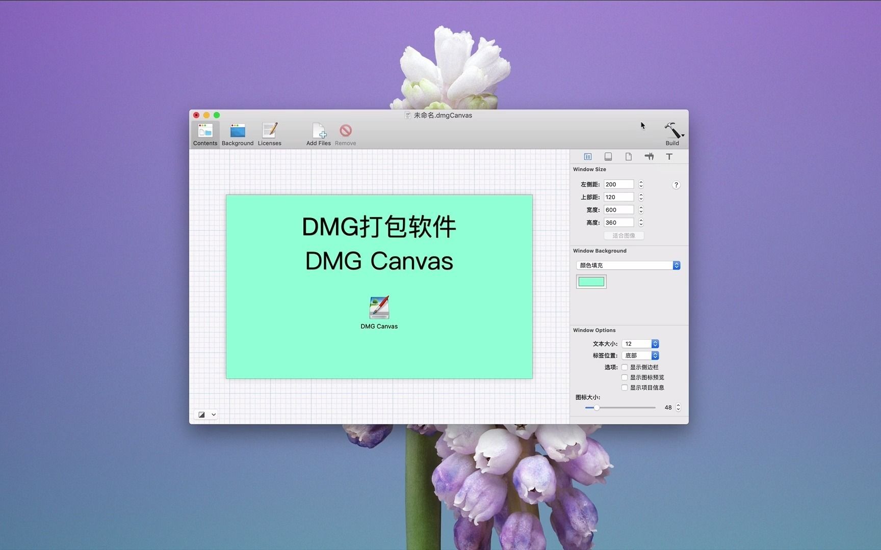881x550 pixels.
Task: Open the 颜色填充 background dropdown
Action: (x=628, y=265)
